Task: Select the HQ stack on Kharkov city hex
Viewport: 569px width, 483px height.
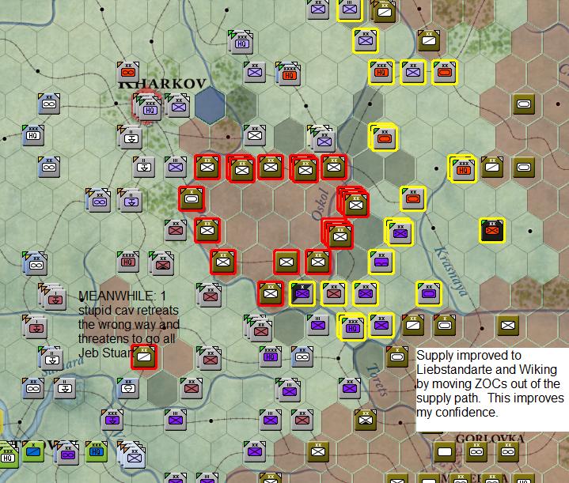Action: [148, 108]
